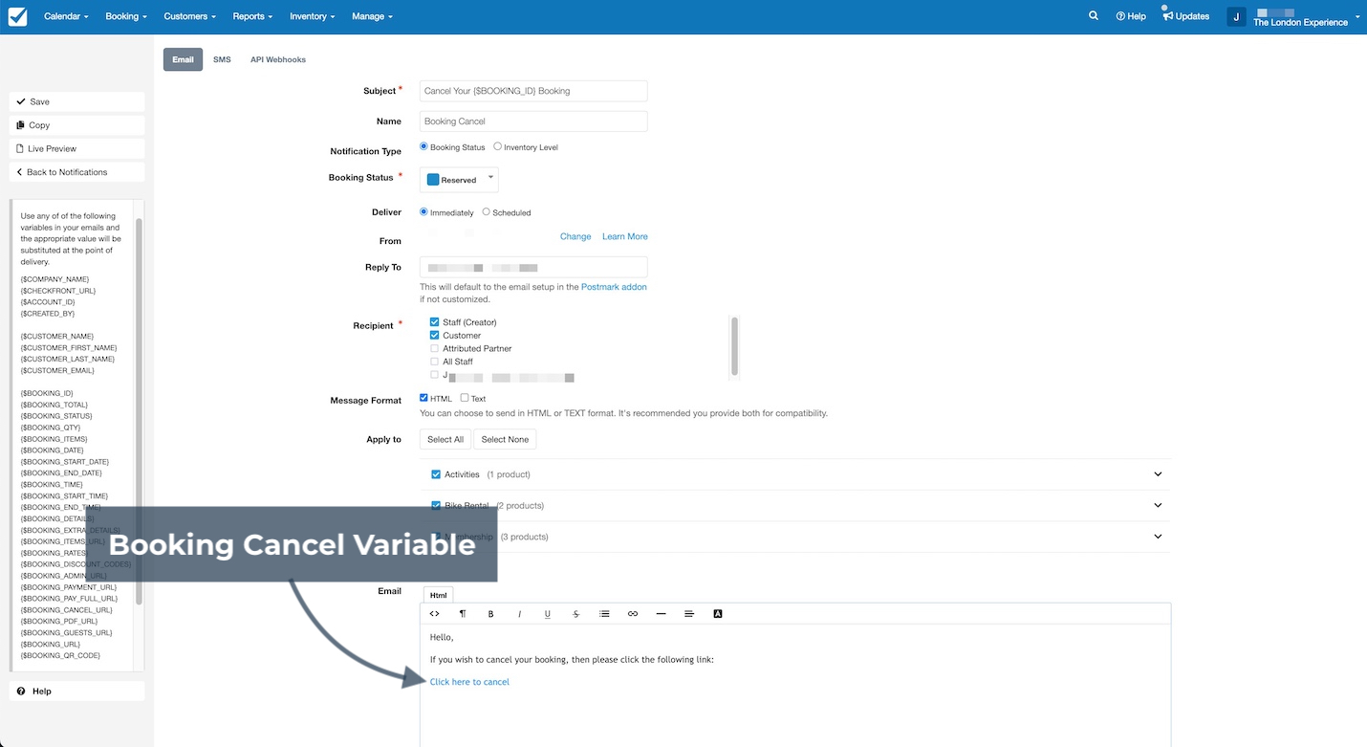The width and height of the screenshot is (1367, 747).
Task: Open the Reports menu
Action: click(x=252, y=16)
